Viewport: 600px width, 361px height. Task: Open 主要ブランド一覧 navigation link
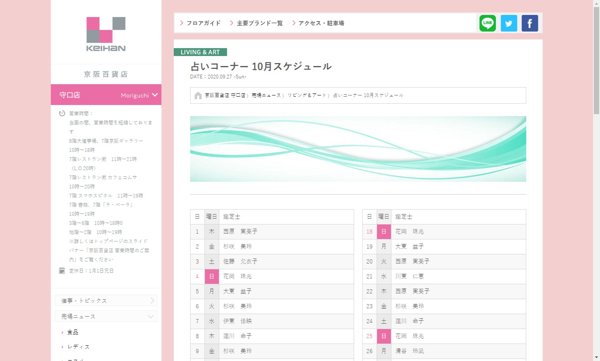256,23
